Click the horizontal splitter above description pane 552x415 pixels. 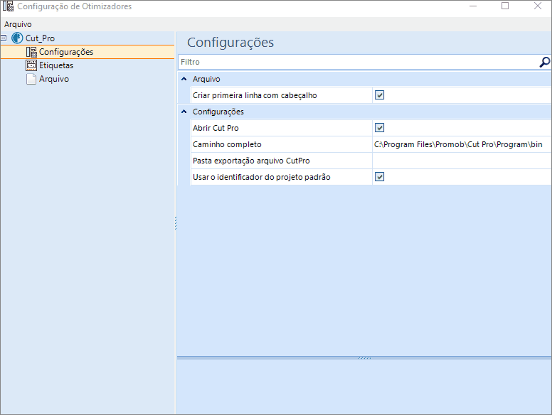click(364, 357)
